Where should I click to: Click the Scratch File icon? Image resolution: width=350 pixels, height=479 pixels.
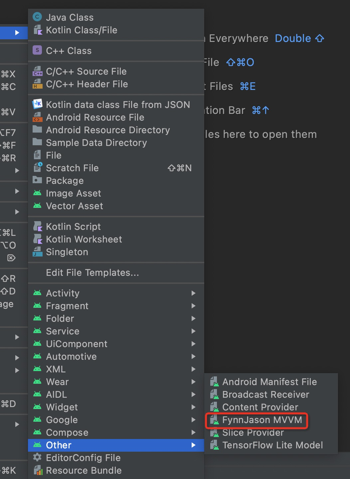coord(38,168)
